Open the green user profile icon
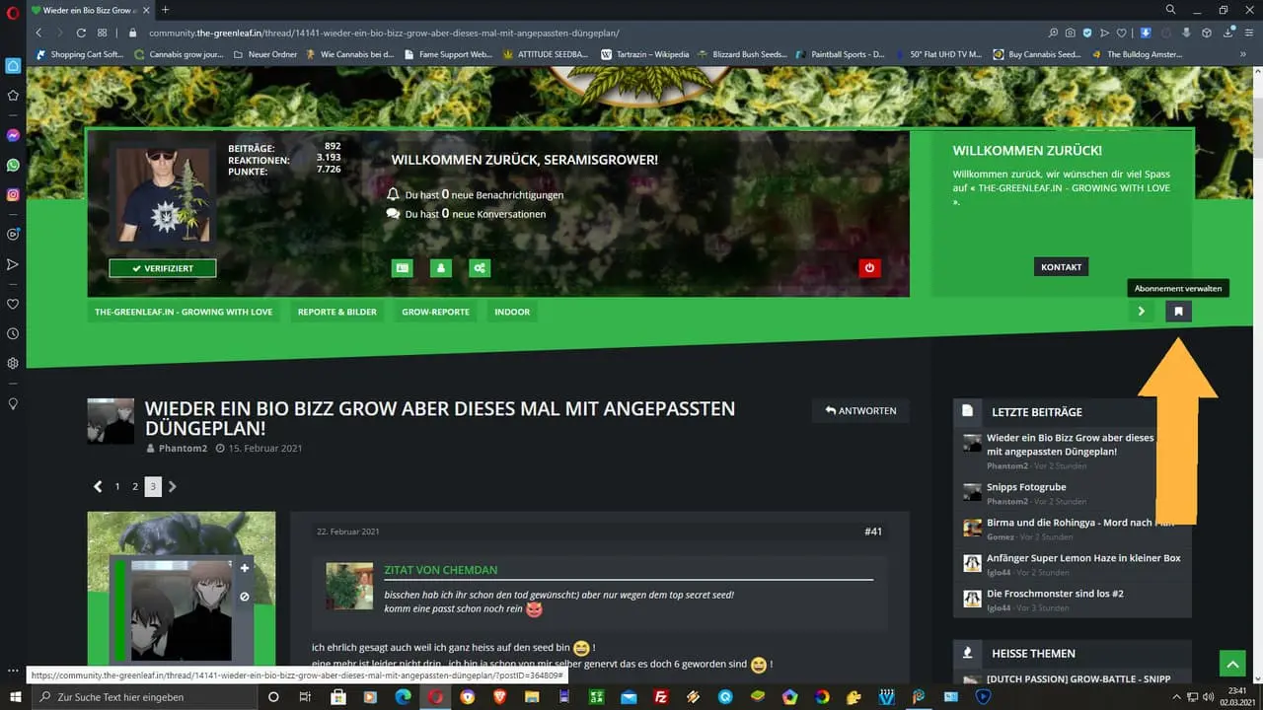1263x710 pixels. coord(441,267)
